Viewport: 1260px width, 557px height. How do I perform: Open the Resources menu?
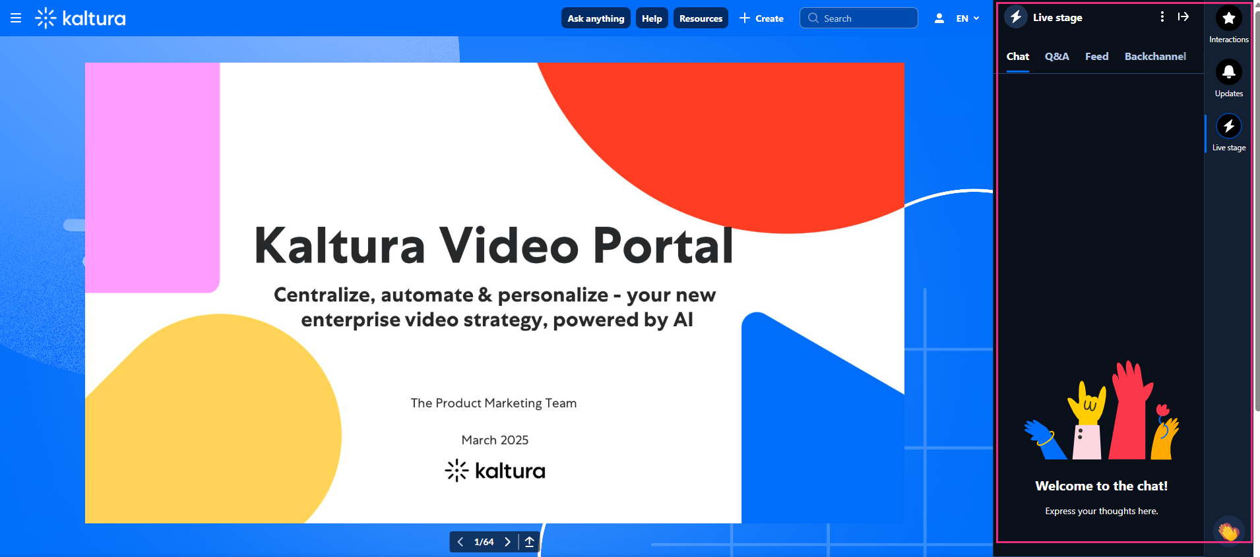(701, 18)
